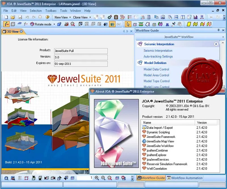Open the Toolbars menu
227x189 pixels.
click(x=51, y=11)
